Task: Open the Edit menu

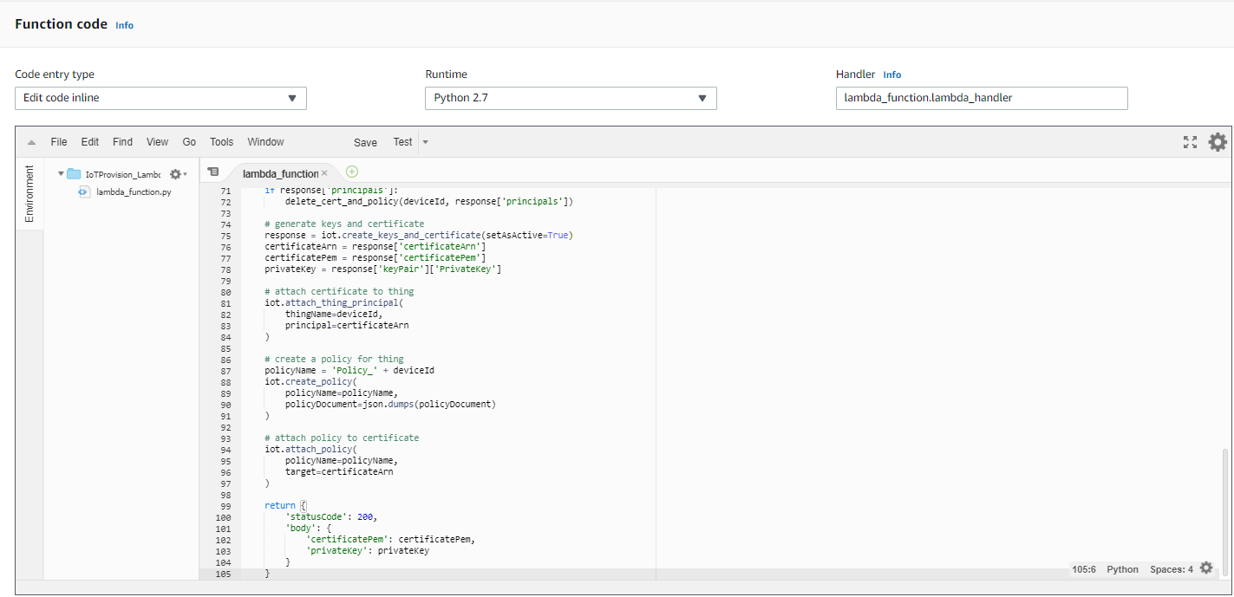Action: [x=90, y=142]
